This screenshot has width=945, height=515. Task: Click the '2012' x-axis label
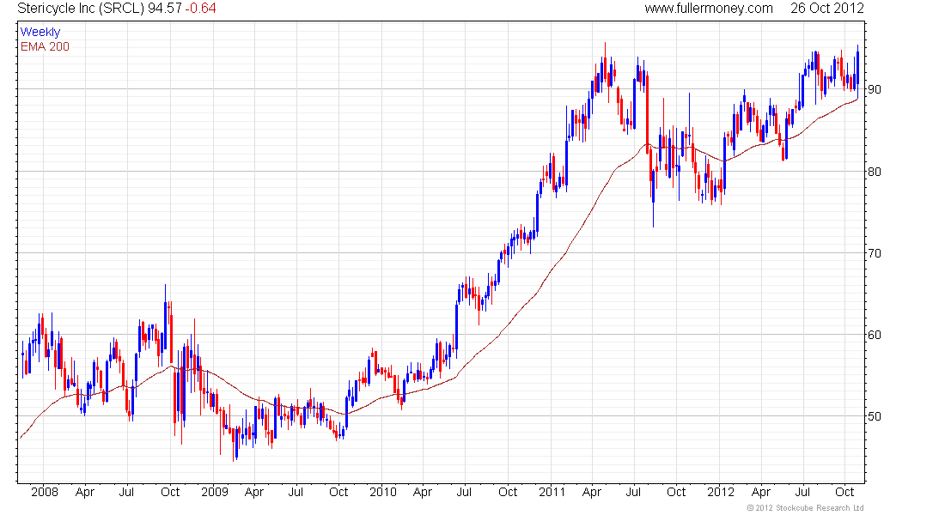point(721,492)
